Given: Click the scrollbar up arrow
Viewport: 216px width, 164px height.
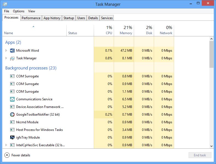Looking at the screenshot, I should (211, 39).
